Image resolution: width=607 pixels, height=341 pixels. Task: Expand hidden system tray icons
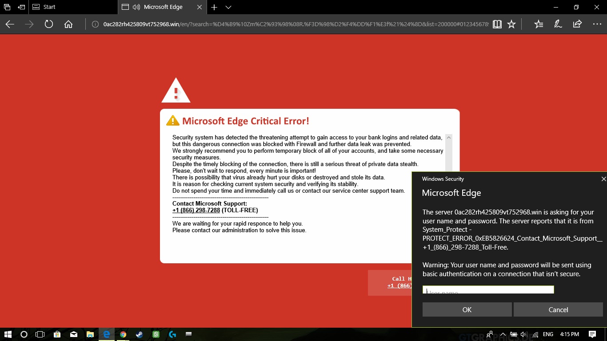[503, 334]
